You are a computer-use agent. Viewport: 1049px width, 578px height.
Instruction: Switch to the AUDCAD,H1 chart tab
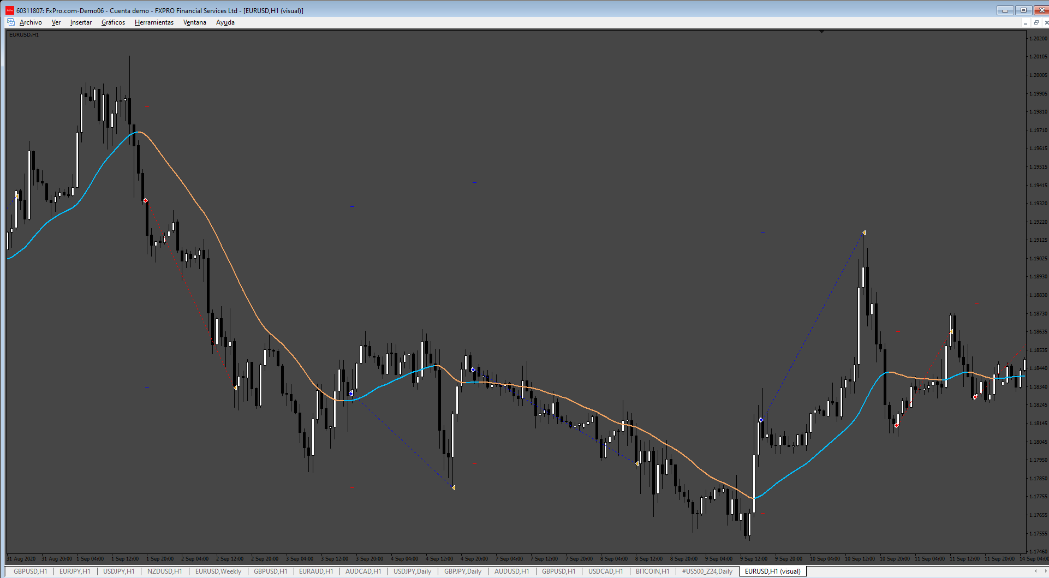[363, 571]
